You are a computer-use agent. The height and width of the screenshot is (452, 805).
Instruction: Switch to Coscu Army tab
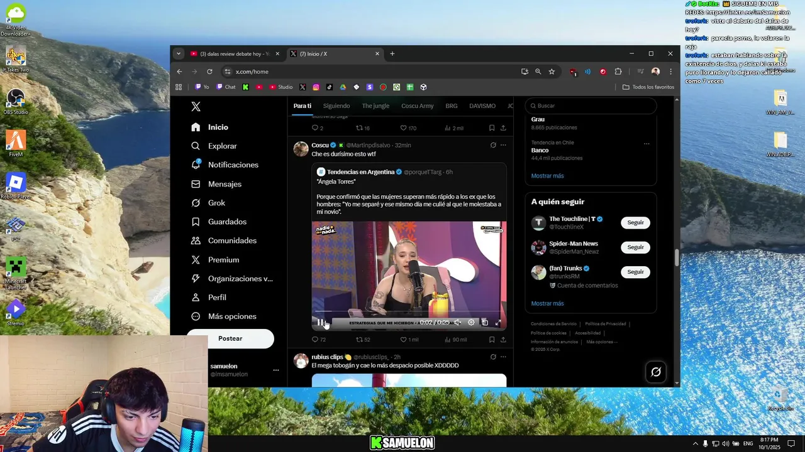point(418,106)
